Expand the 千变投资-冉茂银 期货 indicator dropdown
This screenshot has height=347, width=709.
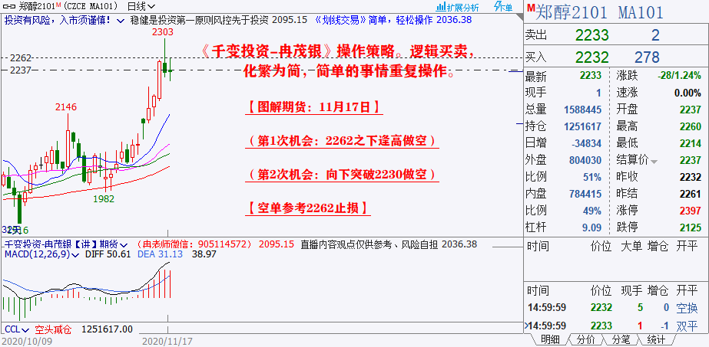point(124,244)
